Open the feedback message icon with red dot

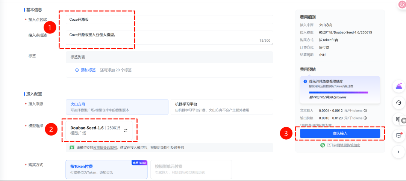point(399,136)
